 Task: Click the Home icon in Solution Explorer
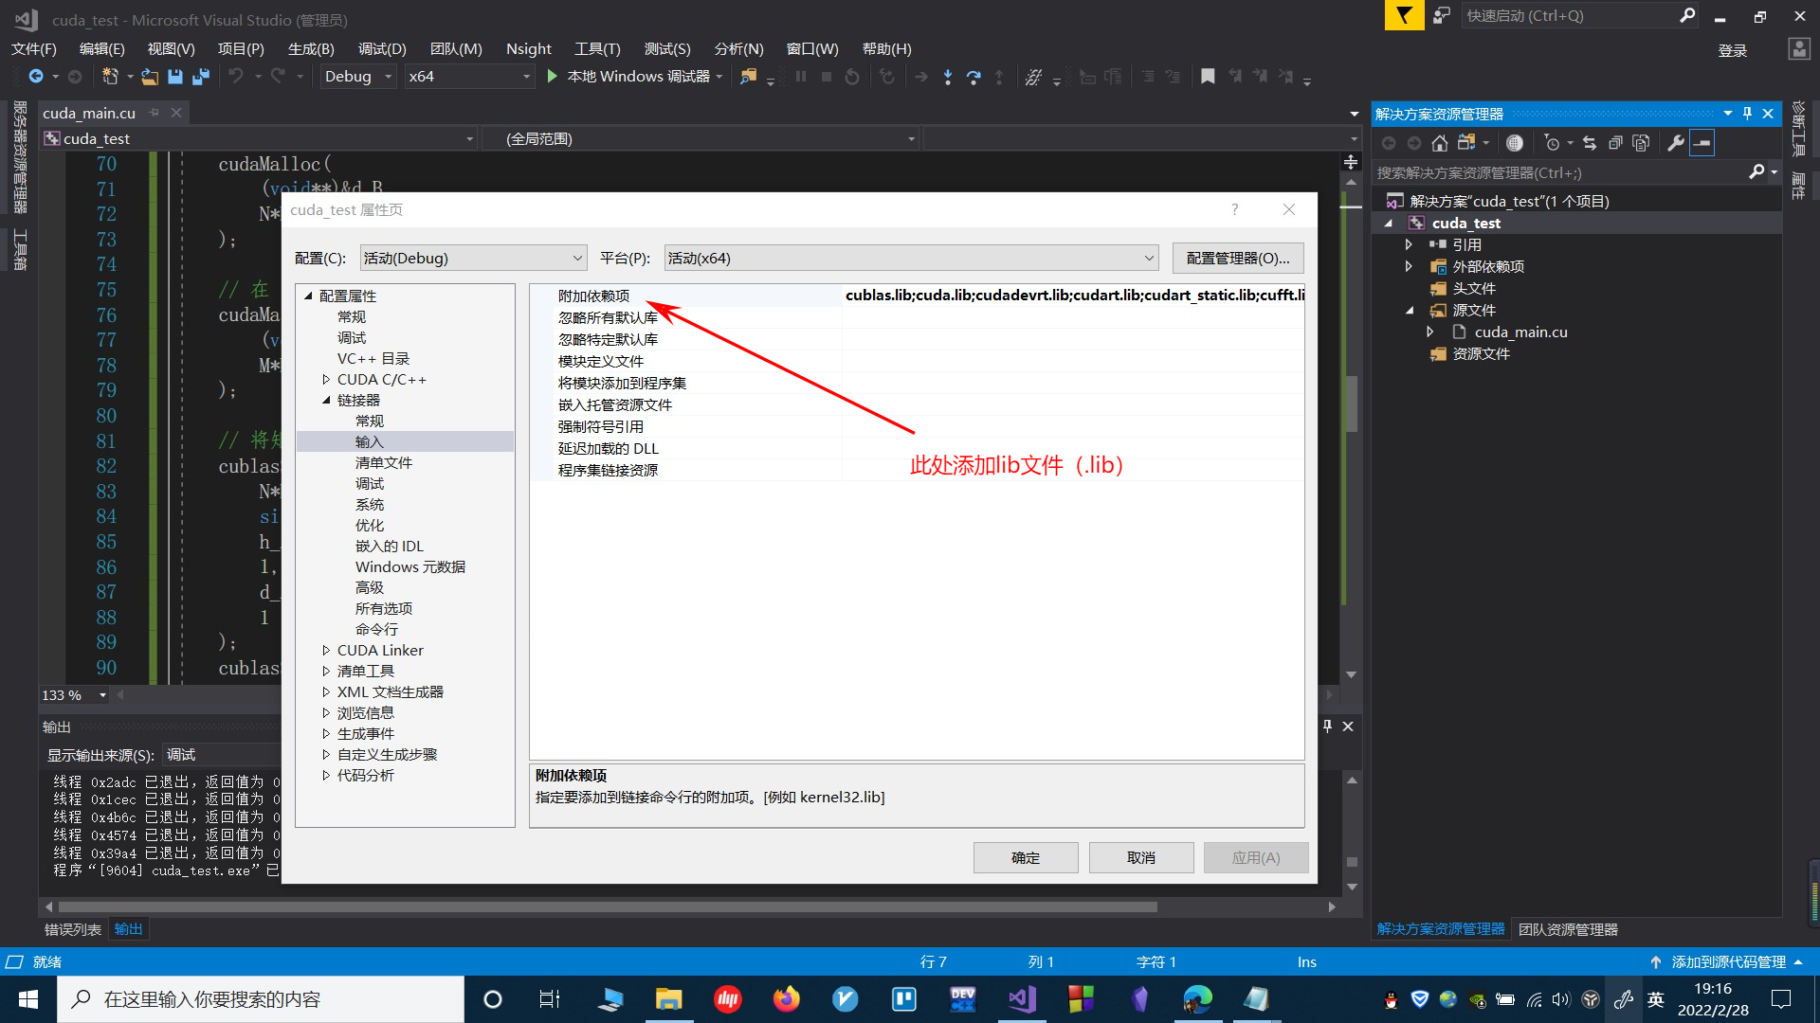point(1440,143)
